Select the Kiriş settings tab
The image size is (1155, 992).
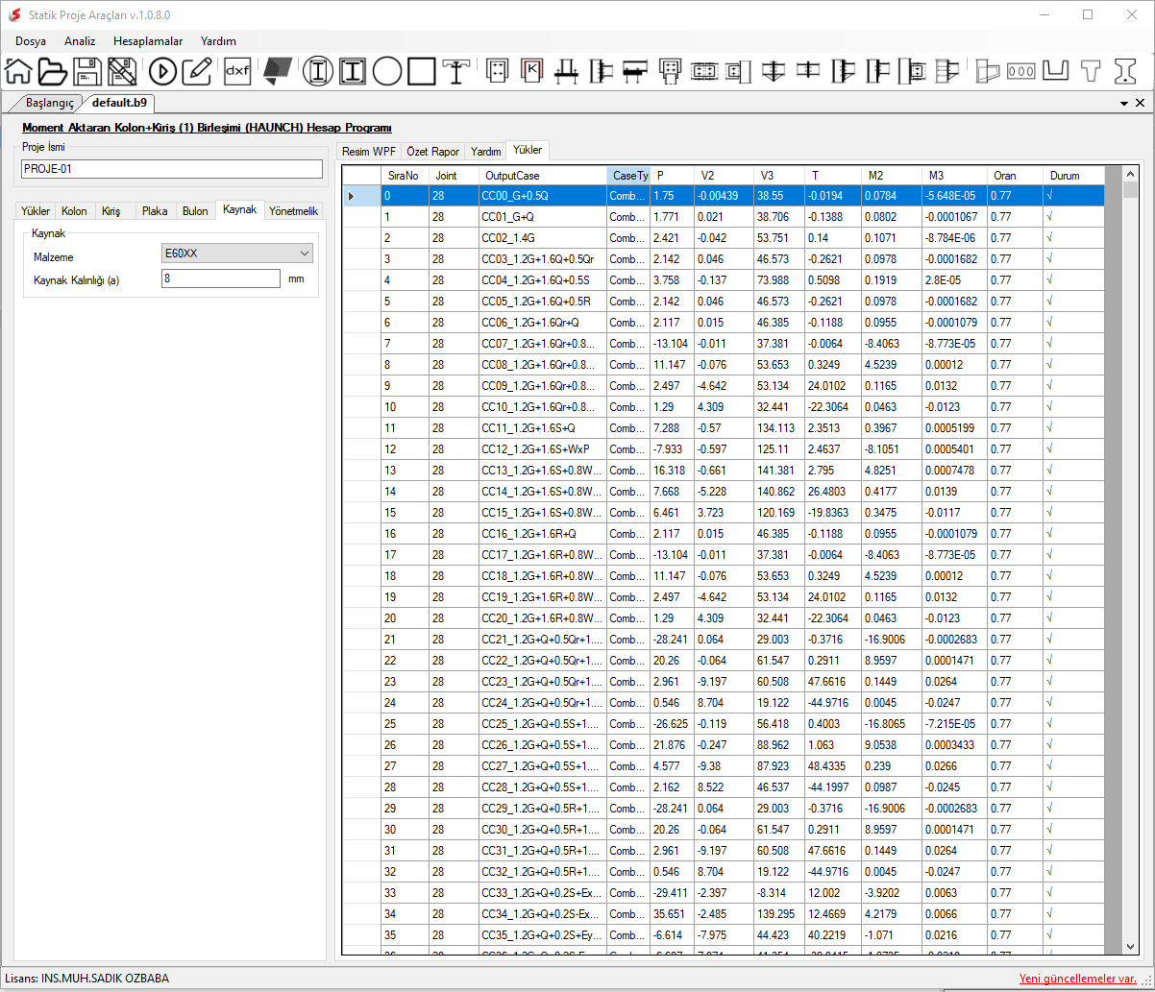[111, 211]
